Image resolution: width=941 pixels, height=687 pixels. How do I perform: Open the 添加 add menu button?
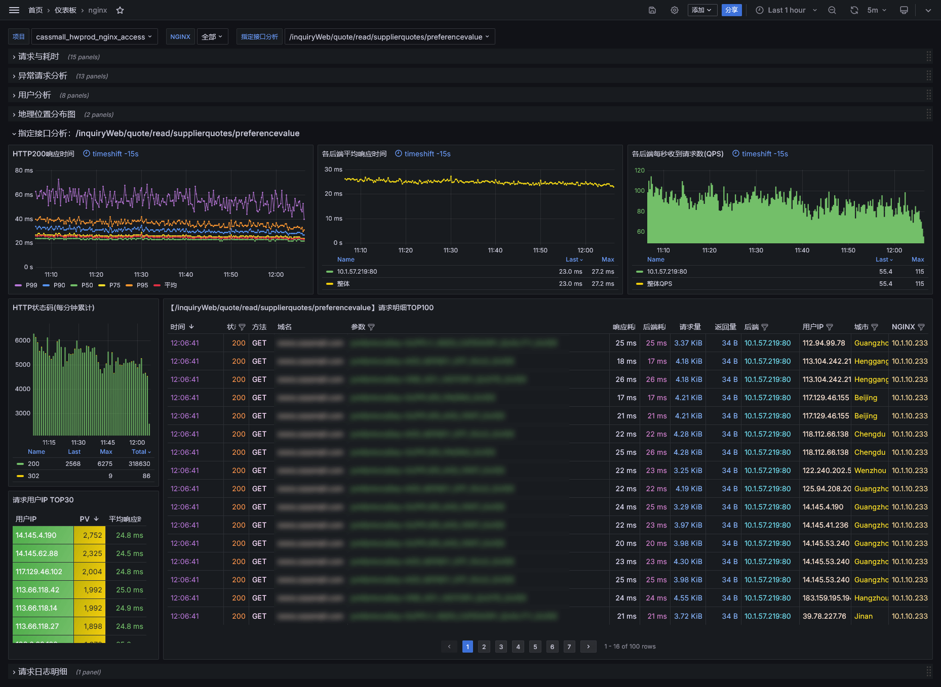[702, 10]
